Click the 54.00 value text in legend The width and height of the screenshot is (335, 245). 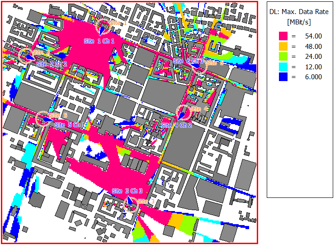click(x=312, y=36)
